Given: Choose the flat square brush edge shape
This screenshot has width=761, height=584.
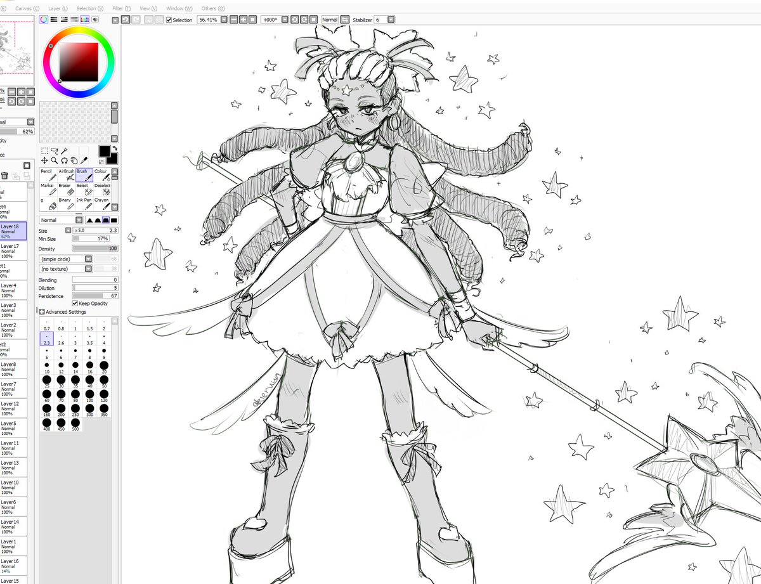Looking at the screenshot, I should [114, 220].
